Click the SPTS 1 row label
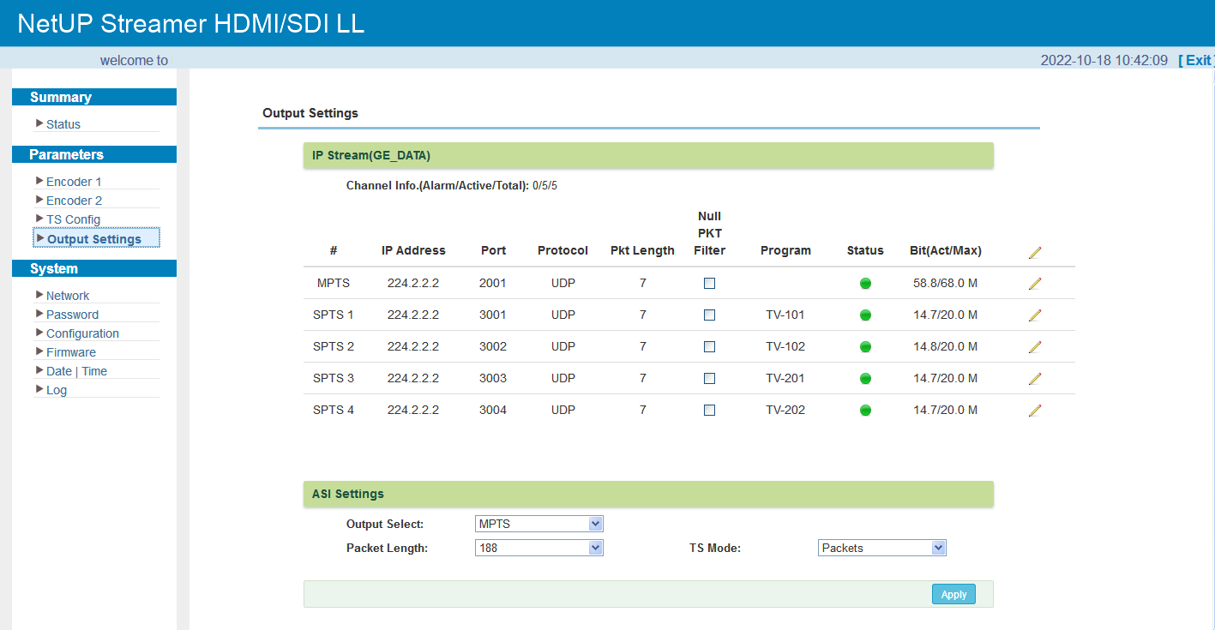Viewport: 1215px width, 630px height. [x=334, y=315]
